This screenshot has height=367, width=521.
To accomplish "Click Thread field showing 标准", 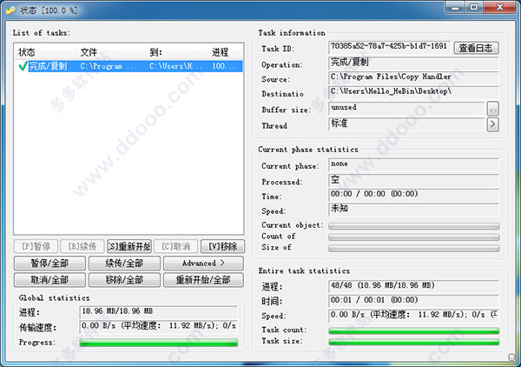I will (x=406, y=124).
